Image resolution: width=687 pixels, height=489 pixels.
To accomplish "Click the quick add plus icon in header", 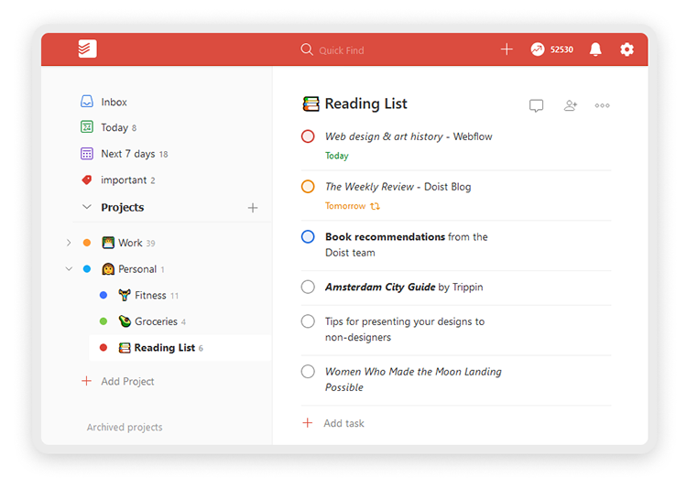I will [x=507, y=49].
